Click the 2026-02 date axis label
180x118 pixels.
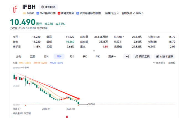pyautogui.click(x=71, y=109)
